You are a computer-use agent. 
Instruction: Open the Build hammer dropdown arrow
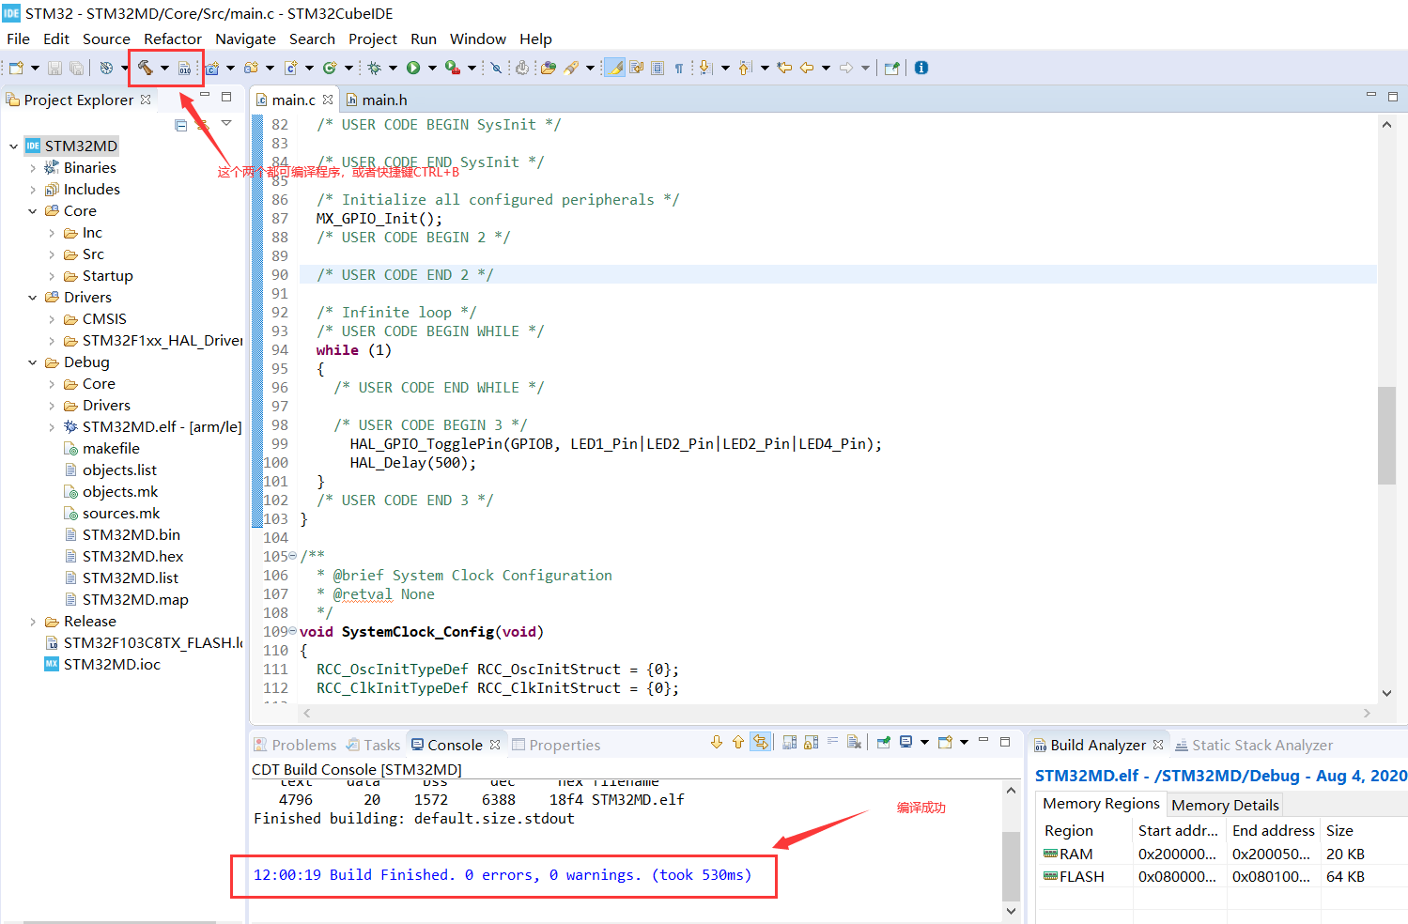click(x=164, y=68)
